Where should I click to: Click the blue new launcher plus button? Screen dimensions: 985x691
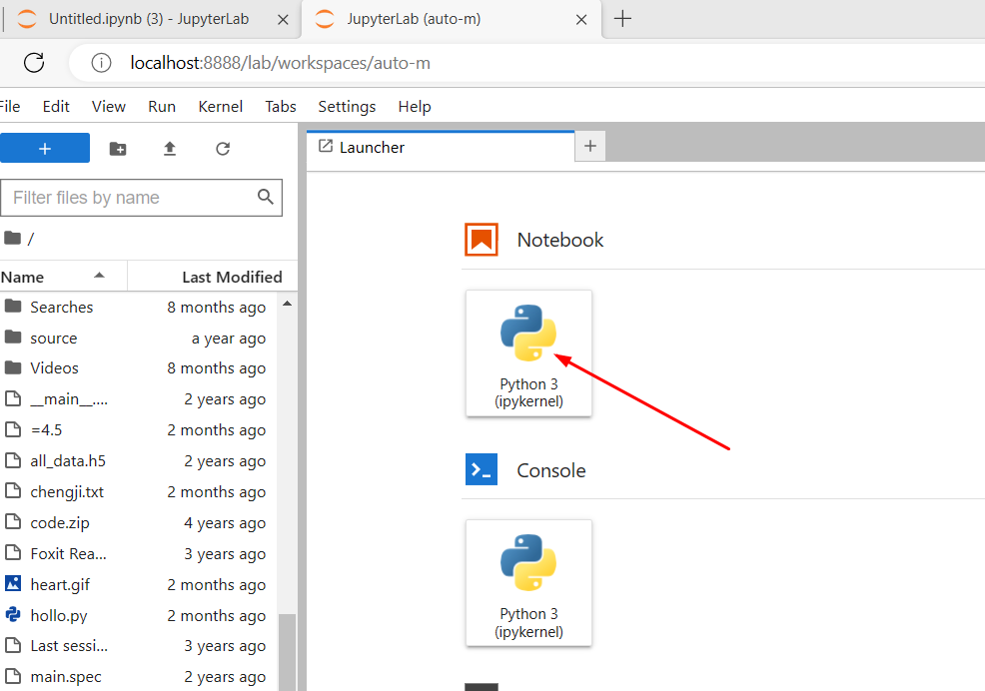click(x=45, y=148)
